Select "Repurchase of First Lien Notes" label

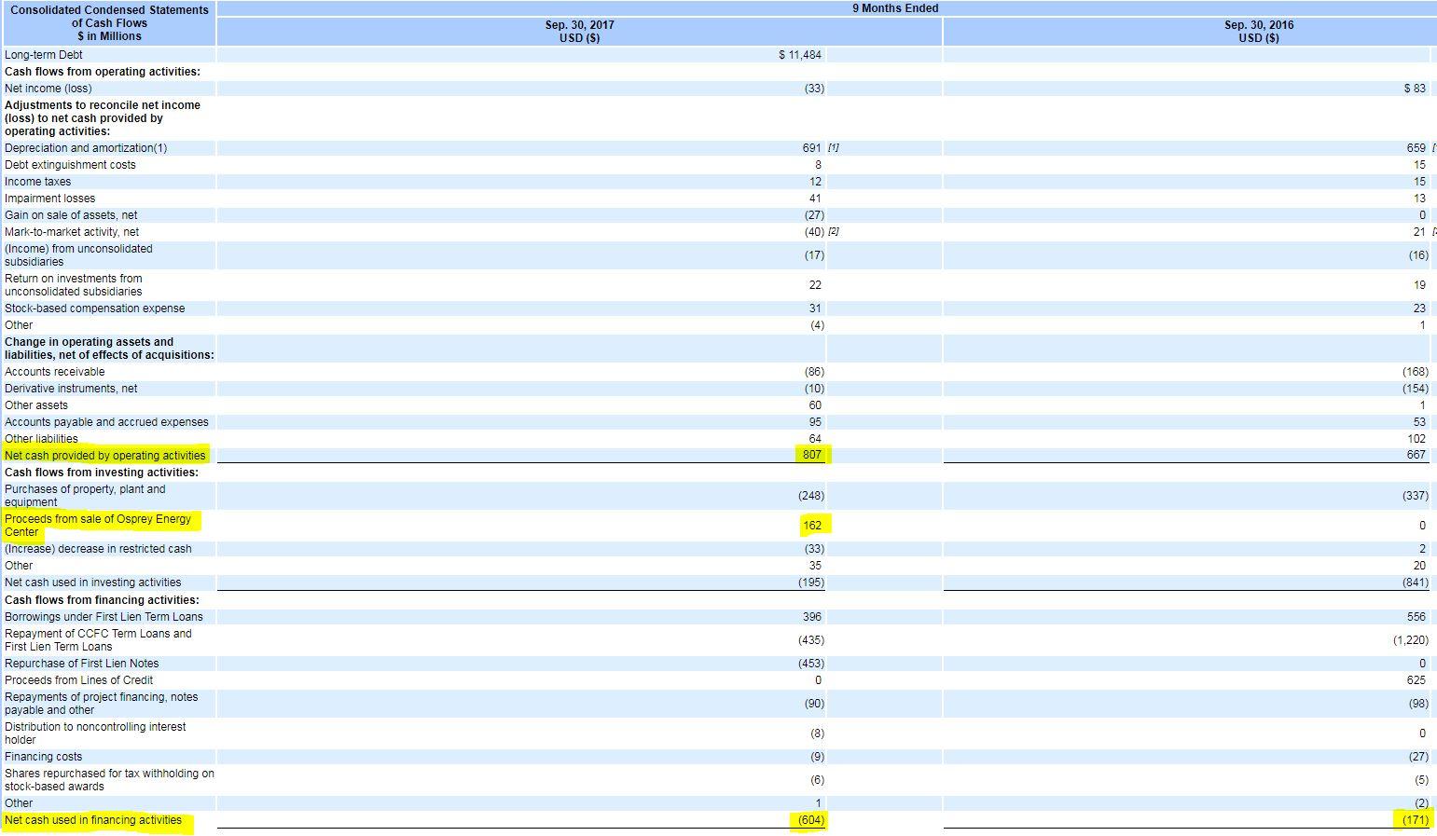point(82,664)
